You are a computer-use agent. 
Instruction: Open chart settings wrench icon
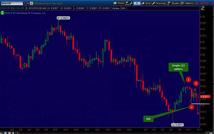pyautogui.click(x=131, y=3)
